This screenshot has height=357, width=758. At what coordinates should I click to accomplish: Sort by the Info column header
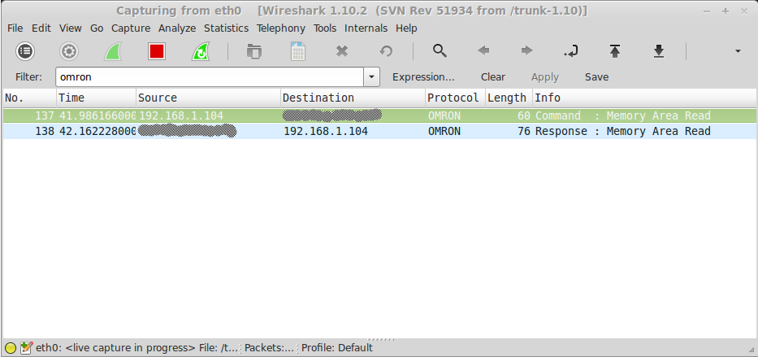click(x=644, y=98)
